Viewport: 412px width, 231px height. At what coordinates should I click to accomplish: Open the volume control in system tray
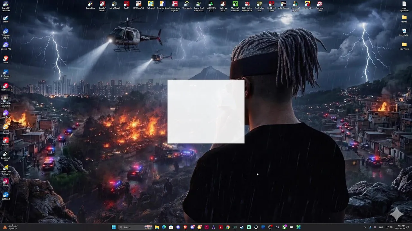point(391,227)
